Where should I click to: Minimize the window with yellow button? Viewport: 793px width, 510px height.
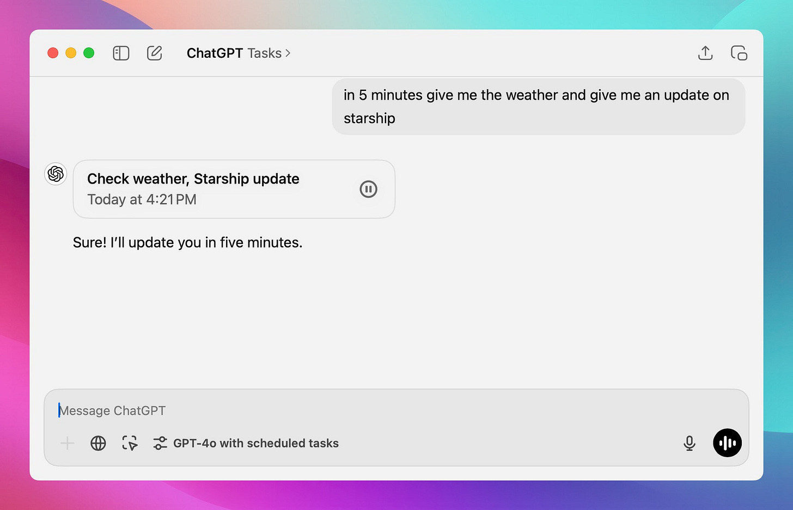click(71, 53)
